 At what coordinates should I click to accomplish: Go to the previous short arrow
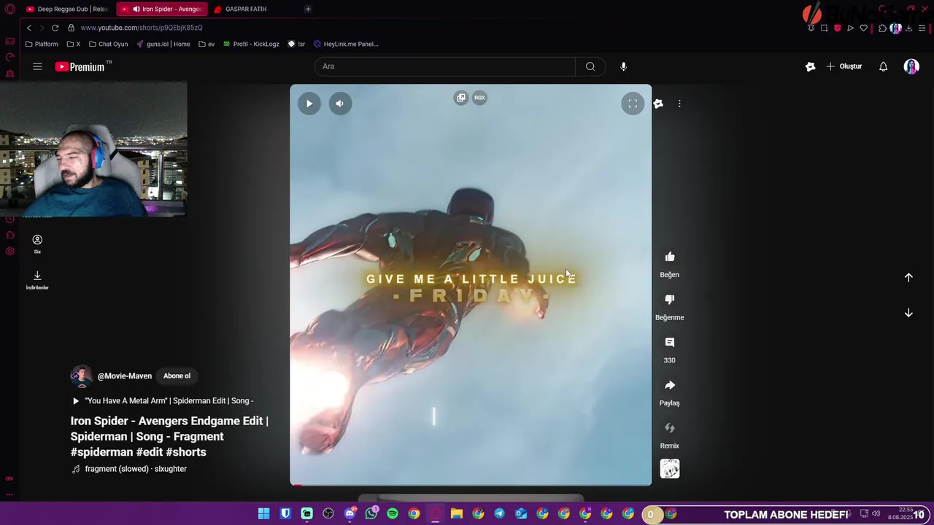click(908, 277)
